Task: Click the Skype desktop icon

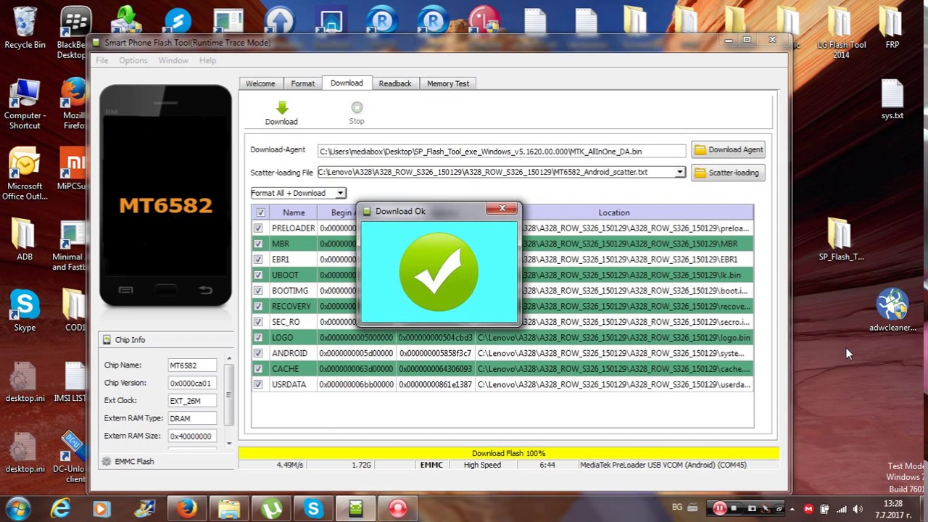Action: [x=25, y=310]
